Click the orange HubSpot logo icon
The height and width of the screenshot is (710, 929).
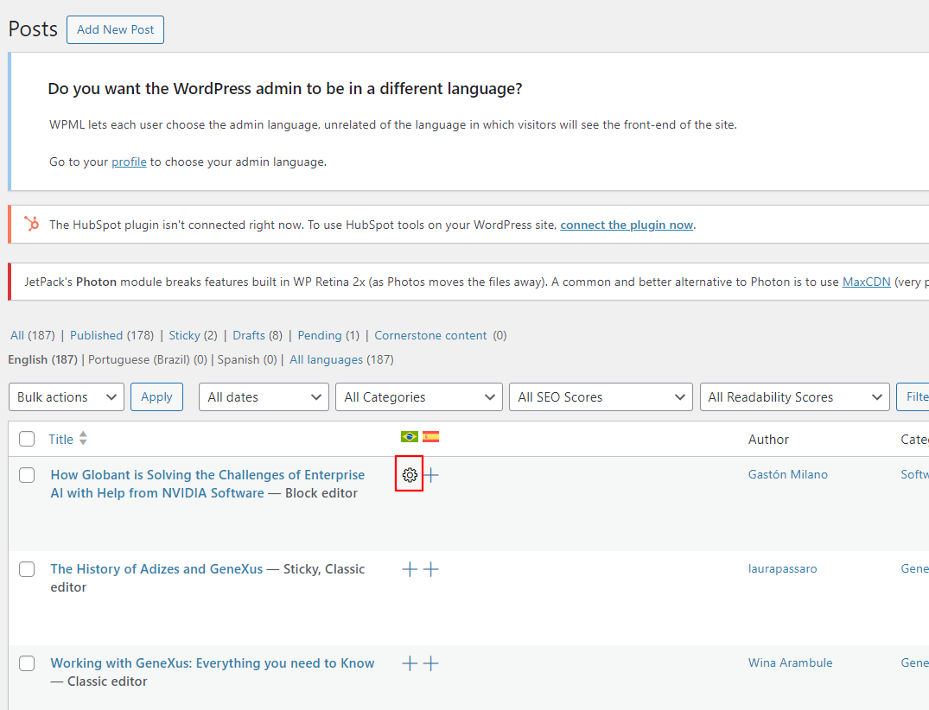[x=31, y=224]
